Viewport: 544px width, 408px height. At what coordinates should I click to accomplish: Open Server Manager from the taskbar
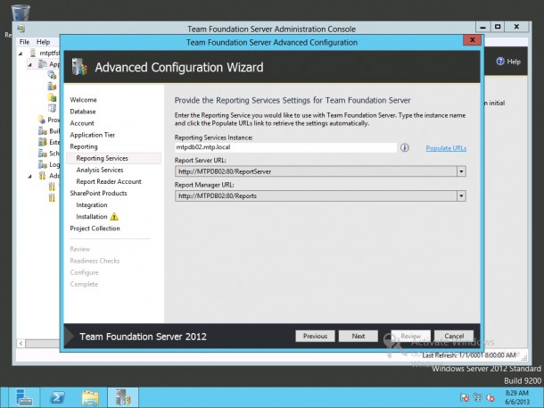tap(23, 397)
